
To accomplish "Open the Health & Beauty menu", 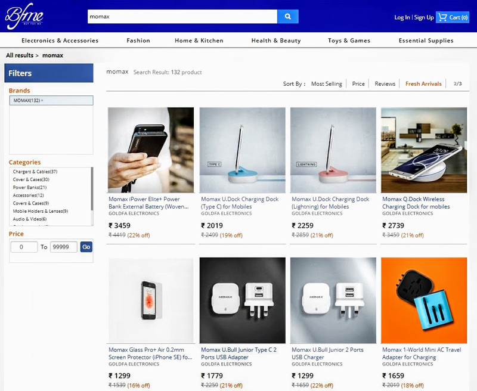I will click(276, 41).
